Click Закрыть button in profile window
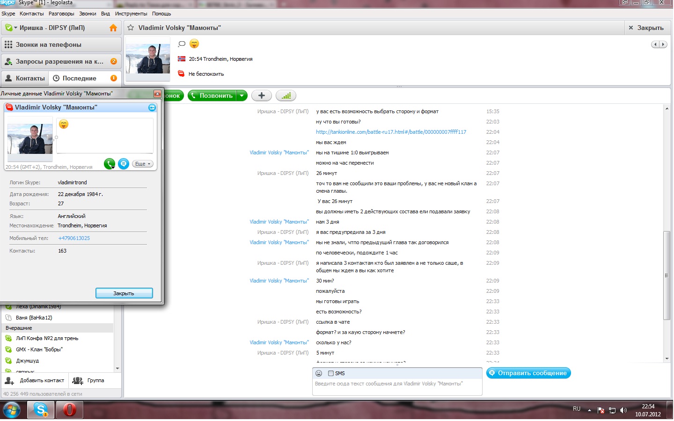The image size is (674, 421). (x=124, y=293)
